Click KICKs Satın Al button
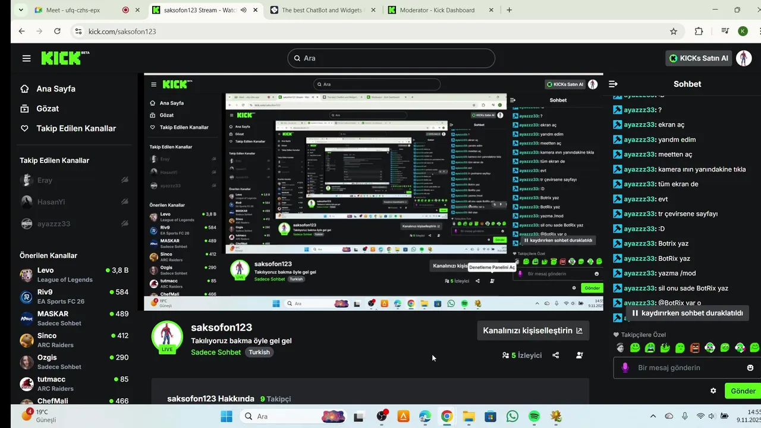 pos(699,58)
